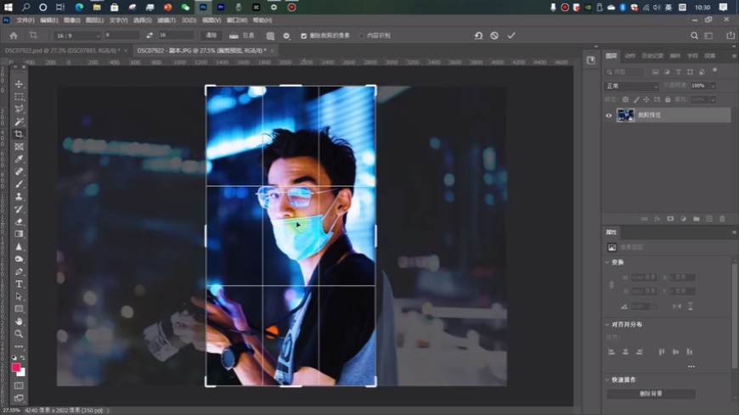Select the Brush tool
Image resolution: width=739 pixels, height=415 pixels.
pyautogui.click(x=19, y=184)
